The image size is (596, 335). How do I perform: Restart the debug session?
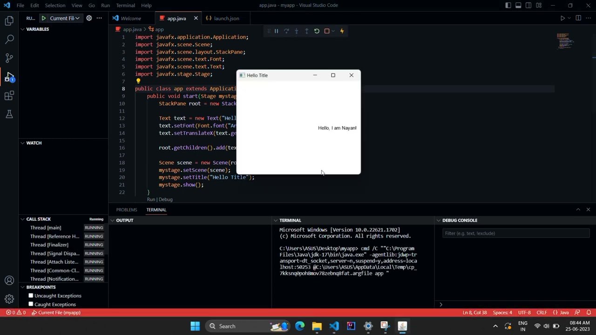coord(317,31)
